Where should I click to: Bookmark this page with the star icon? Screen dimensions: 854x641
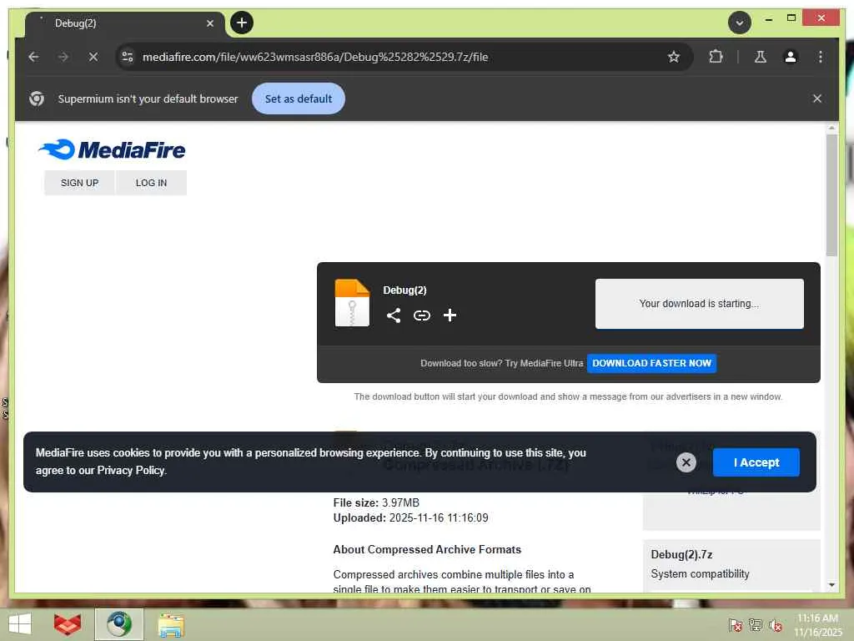(x=674, y=57)
